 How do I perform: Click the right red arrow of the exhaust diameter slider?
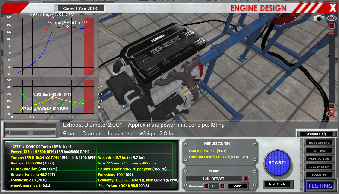point(53,133)
